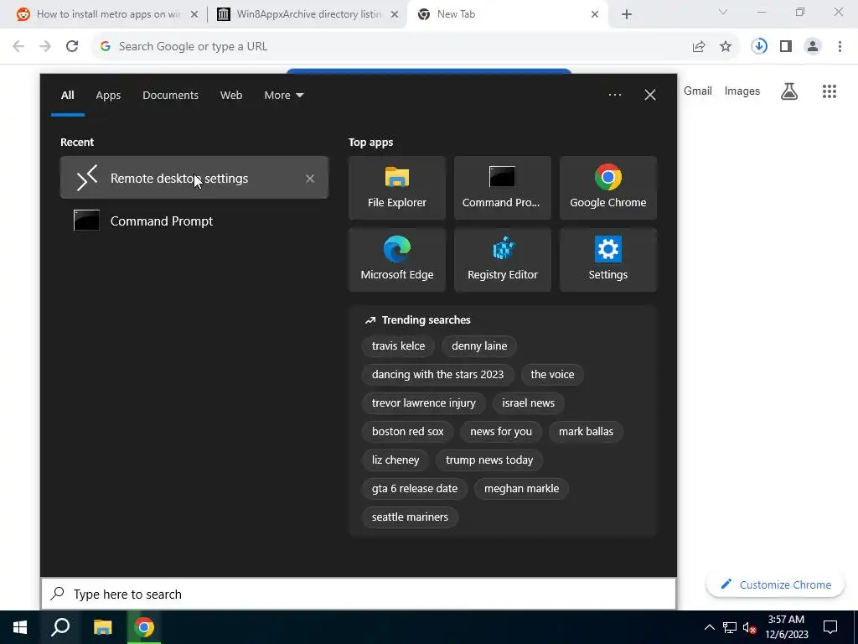
Task: Close the Win8AppxArchive browser tab
Action: [394, 14]
